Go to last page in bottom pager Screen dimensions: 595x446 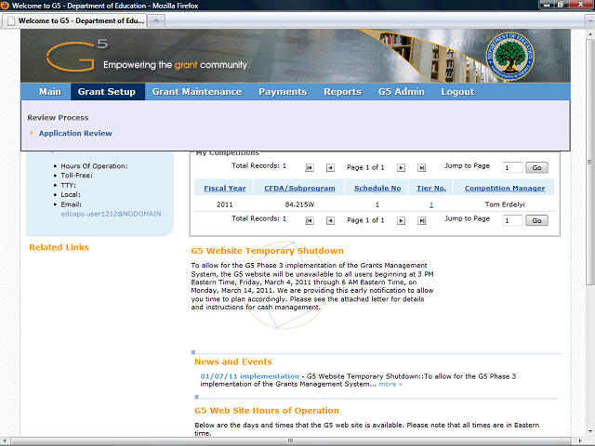pyautogui.click(x=421, y=221)
